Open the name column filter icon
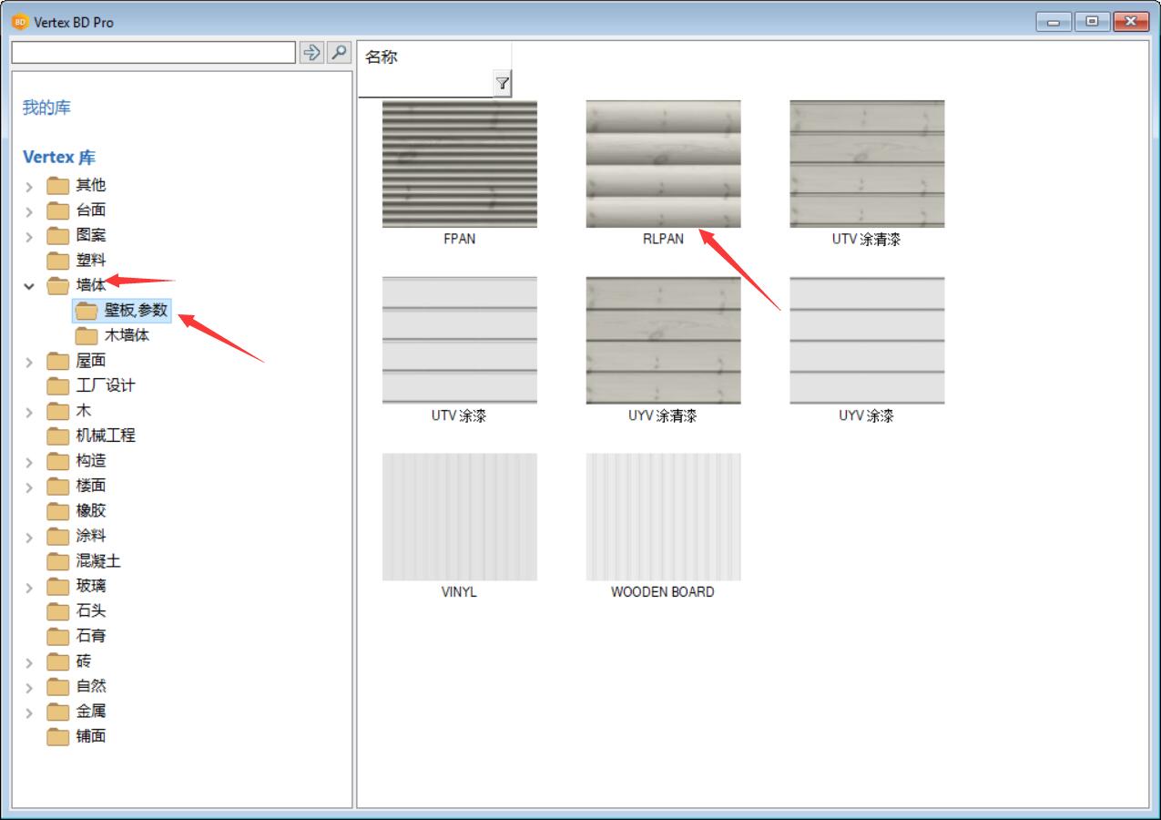1161x820 pixels. click(502, 84)
